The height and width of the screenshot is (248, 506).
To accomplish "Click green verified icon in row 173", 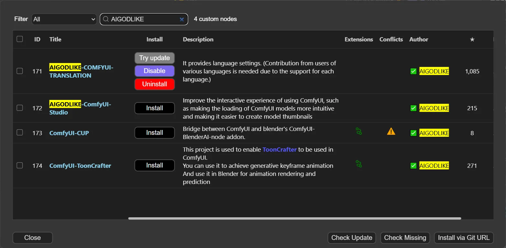I will click(x=413, y=133).
